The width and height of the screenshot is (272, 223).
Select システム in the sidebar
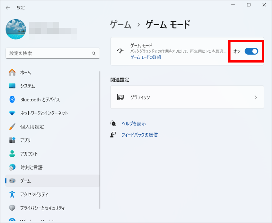click(52, 86)
